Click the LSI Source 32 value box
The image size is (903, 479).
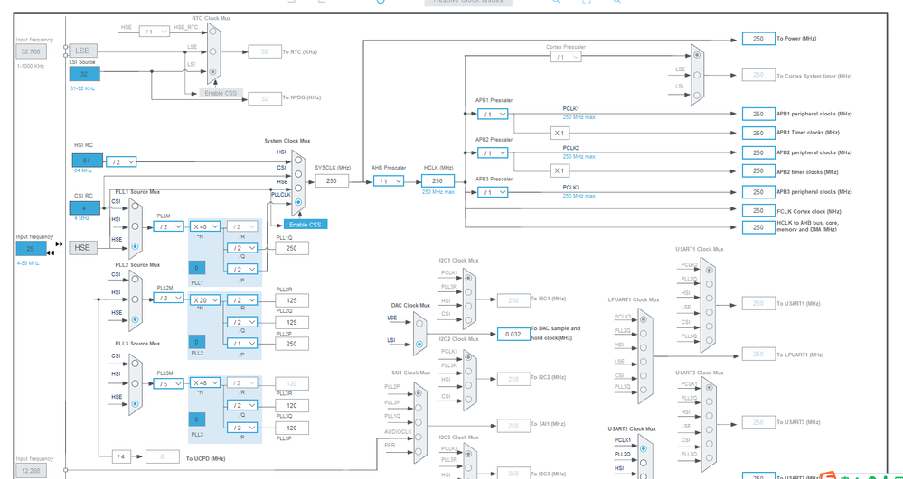click(x=85, y=74)
